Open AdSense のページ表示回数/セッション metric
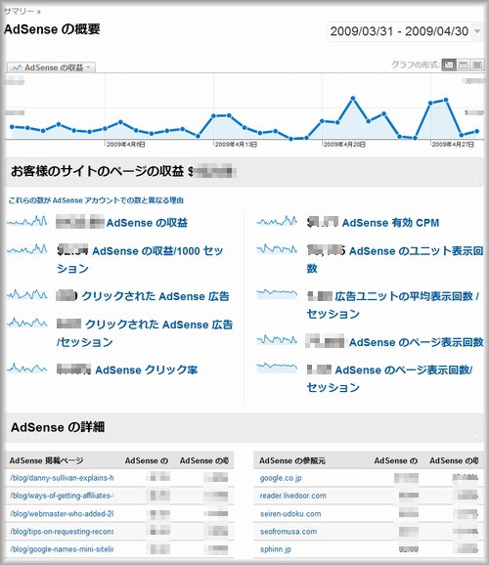 pos(389,378)
